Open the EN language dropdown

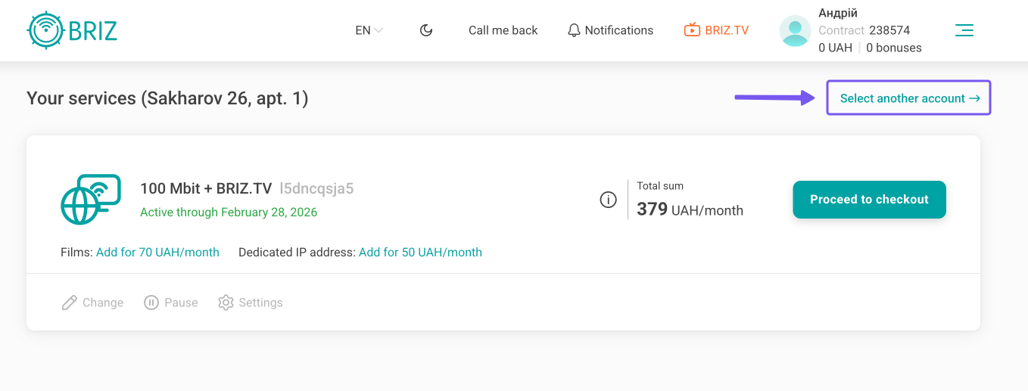[369, 30]
